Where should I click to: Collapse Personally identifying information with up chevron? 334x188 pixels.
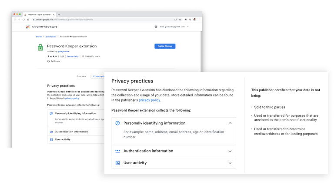230,123
